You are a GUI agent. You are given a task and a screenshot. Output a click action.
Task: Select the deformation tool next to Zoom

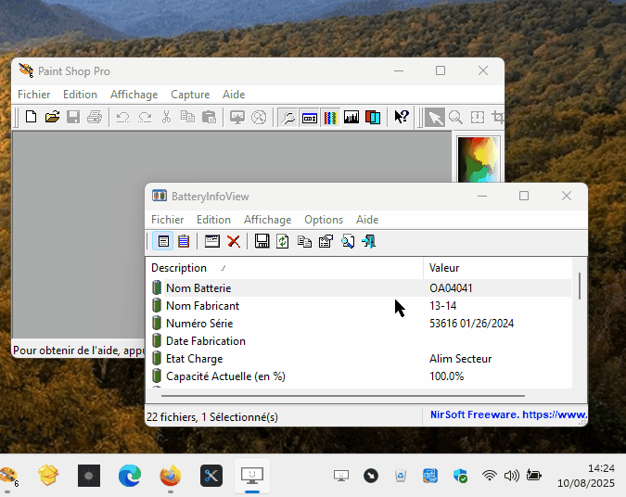[x=477, y=118]
